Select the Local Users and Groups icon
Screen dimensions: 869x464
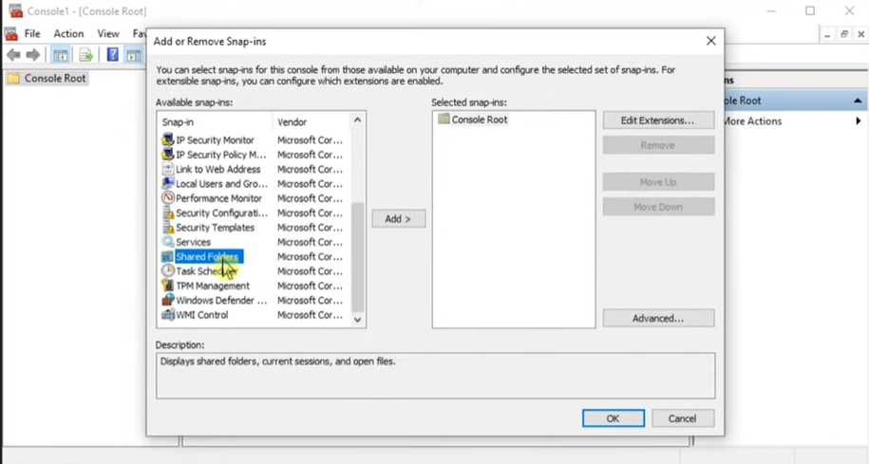point(168,184)
